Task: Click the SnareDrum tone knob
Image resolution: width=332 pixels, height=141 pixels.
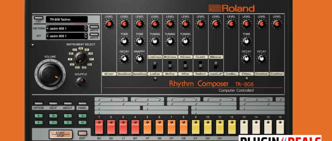Action: [x=140, y=41]
